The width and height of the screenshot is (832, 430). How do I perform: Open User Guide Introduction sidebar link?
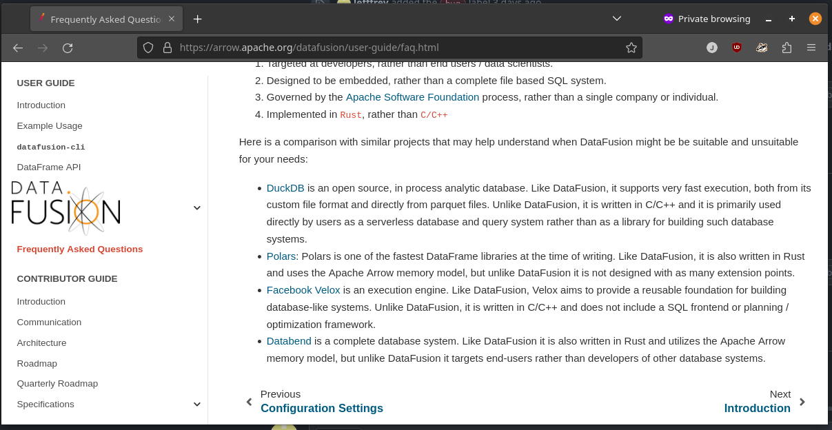pyautogui.click(x=41, y=105)
